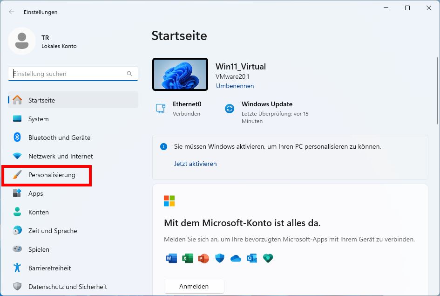Click the Netzwerk und Internet globe icon
Viewport: 440px width, 296px height.
coord(17,156)
